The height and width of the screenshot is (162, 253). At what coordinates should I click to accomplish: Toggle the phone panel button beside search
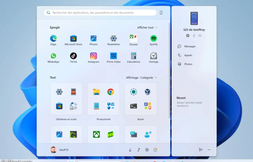point(161,13)
